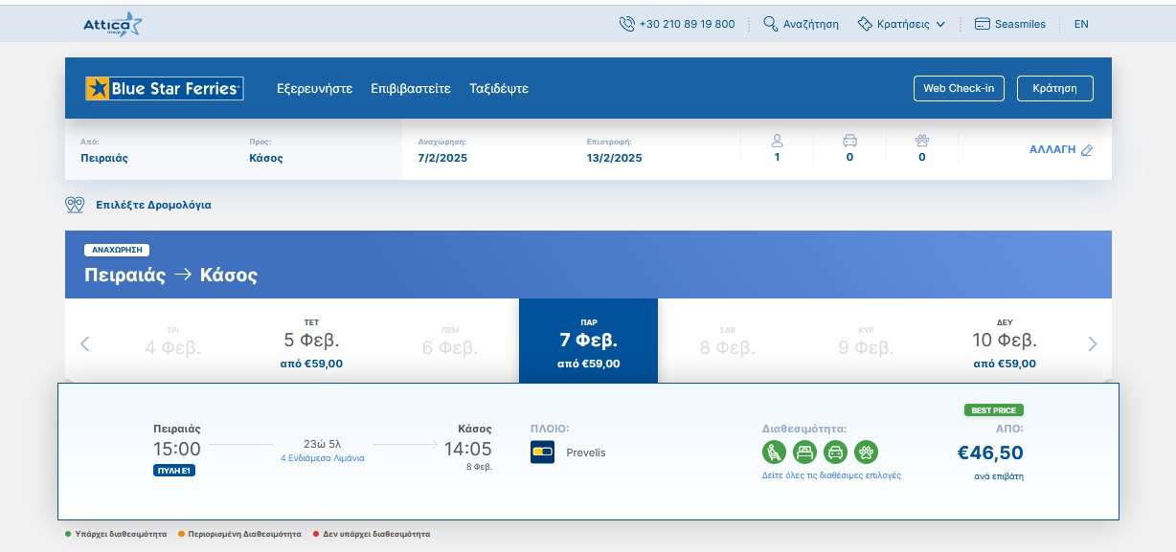Show next dates with right arrow
This screenshot has height=552, width=1176.
pos(1093,343)
